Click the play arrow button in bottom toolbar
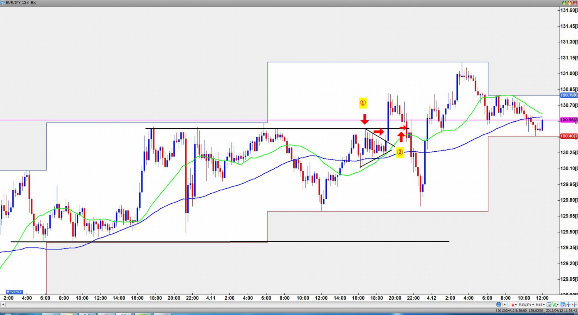 click(x=505, y=305)
